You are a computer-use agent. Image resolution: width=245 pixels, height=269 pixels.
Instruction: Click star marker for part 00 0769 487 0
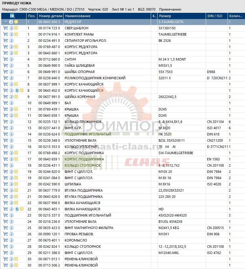tap(16, 47)
